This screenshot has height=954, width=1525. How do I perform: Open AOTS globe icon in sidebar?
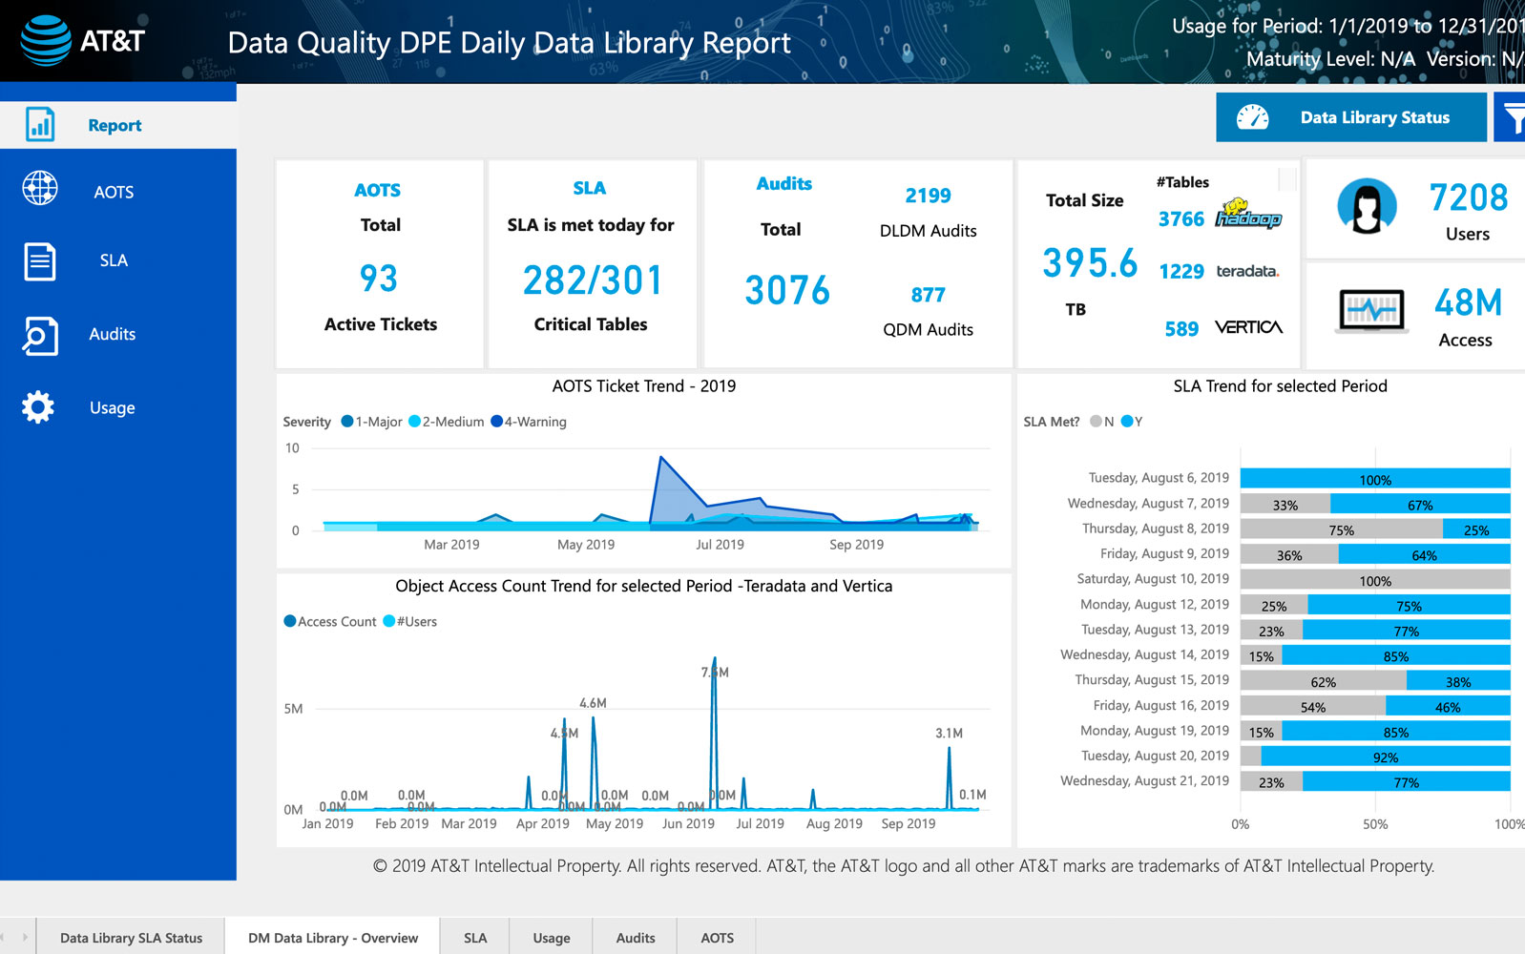point(40,188)
